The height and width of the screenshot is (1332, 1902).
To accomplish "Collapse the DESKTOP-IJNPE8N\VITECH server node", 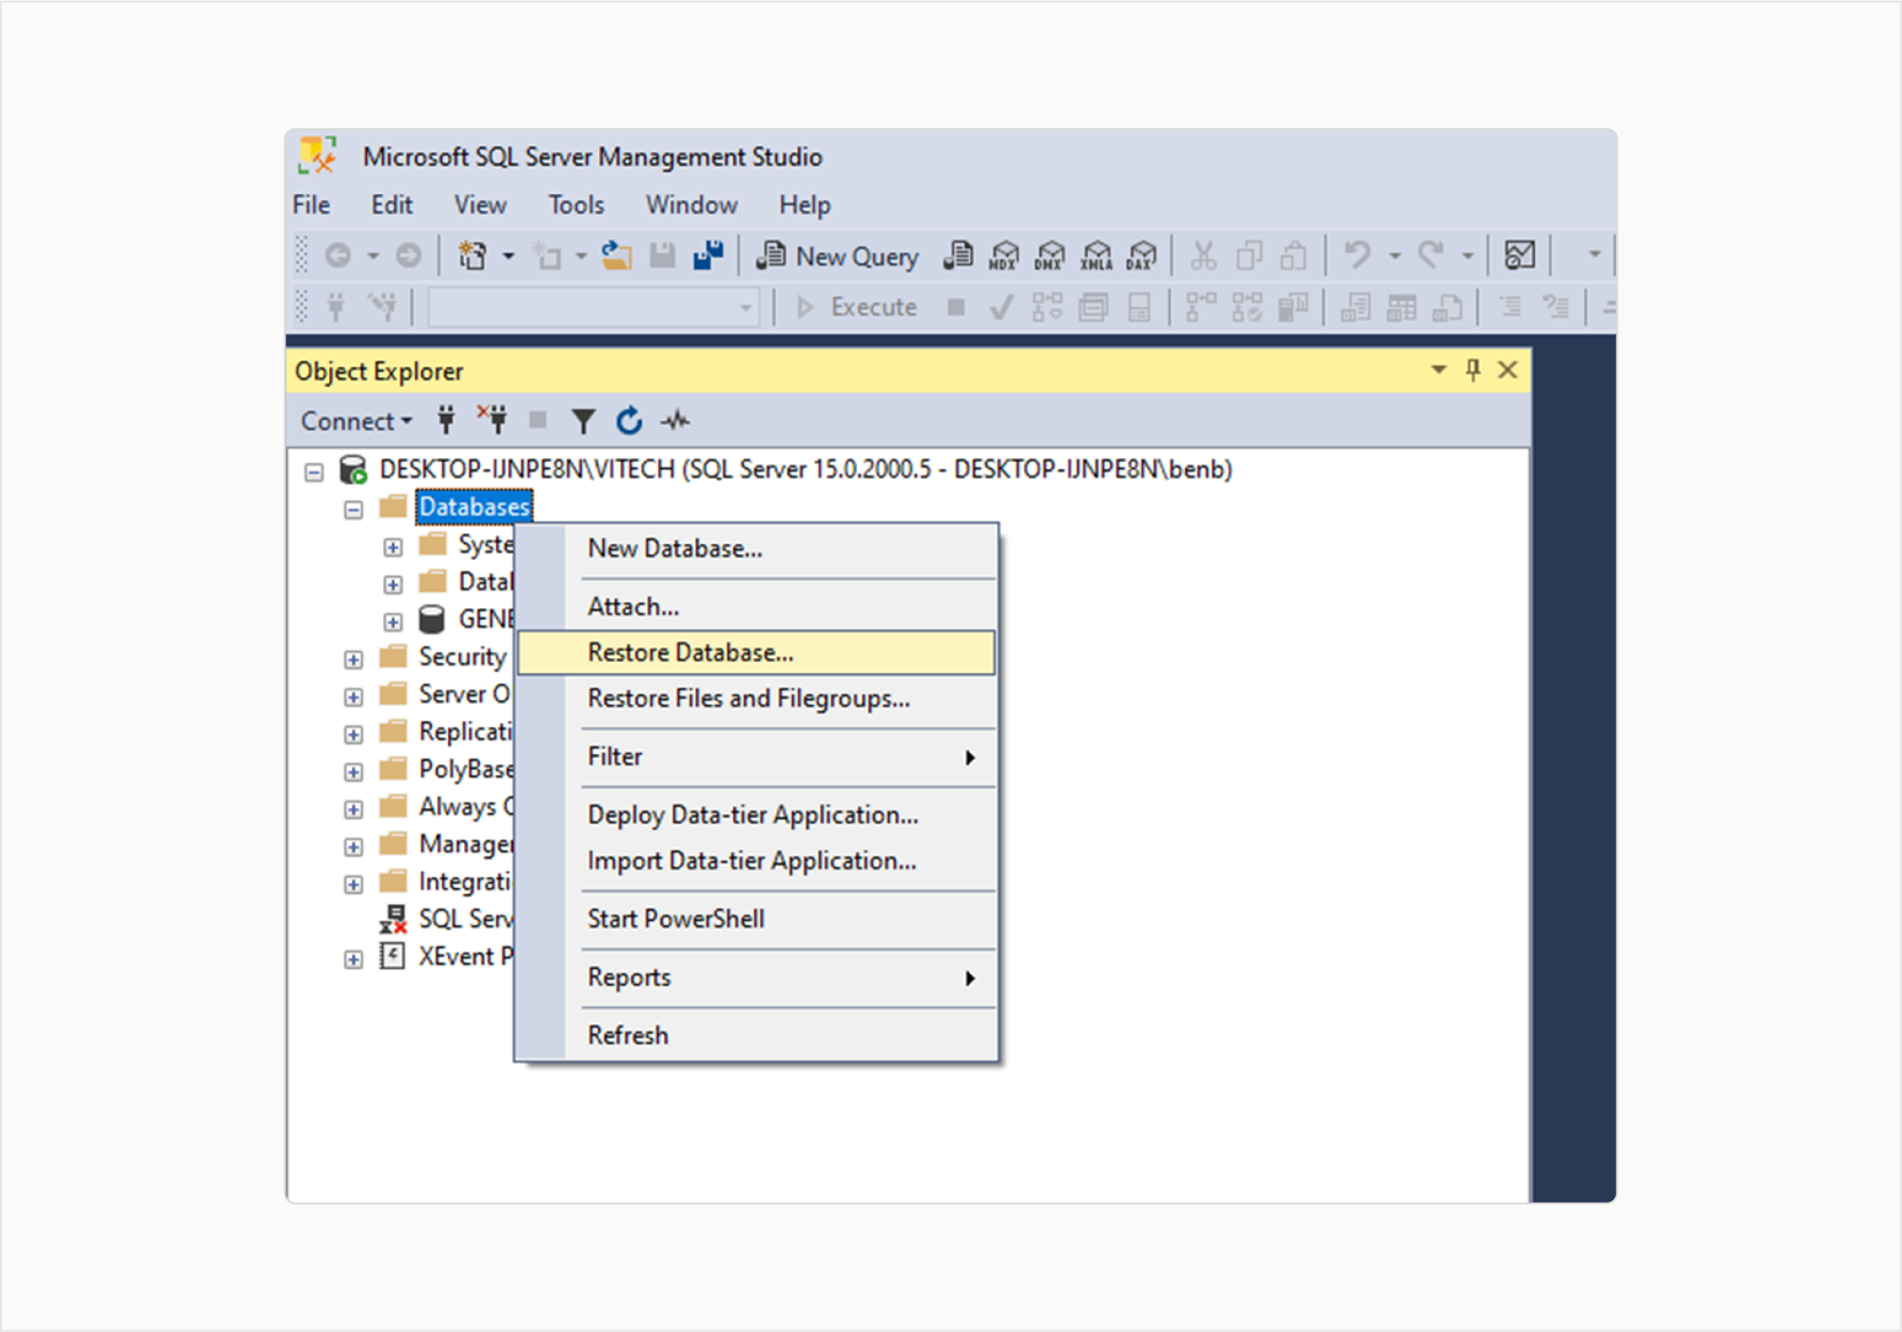I will [x=314, y=472].
